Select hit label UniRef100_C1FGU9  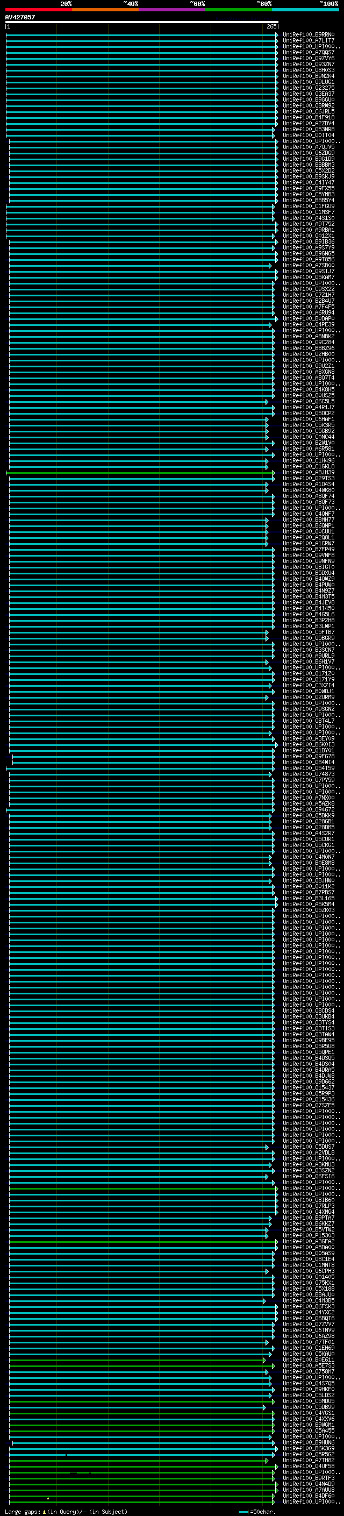click(x=309, y=206)
